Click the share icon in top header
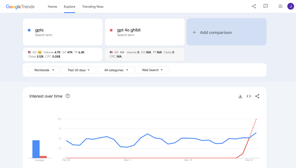The image size is (296, 168). click(x=254, y=6)
